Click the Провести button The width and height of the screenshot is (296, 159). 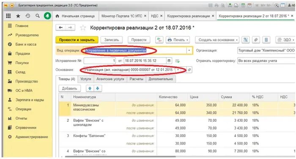[x=139, y=40]
